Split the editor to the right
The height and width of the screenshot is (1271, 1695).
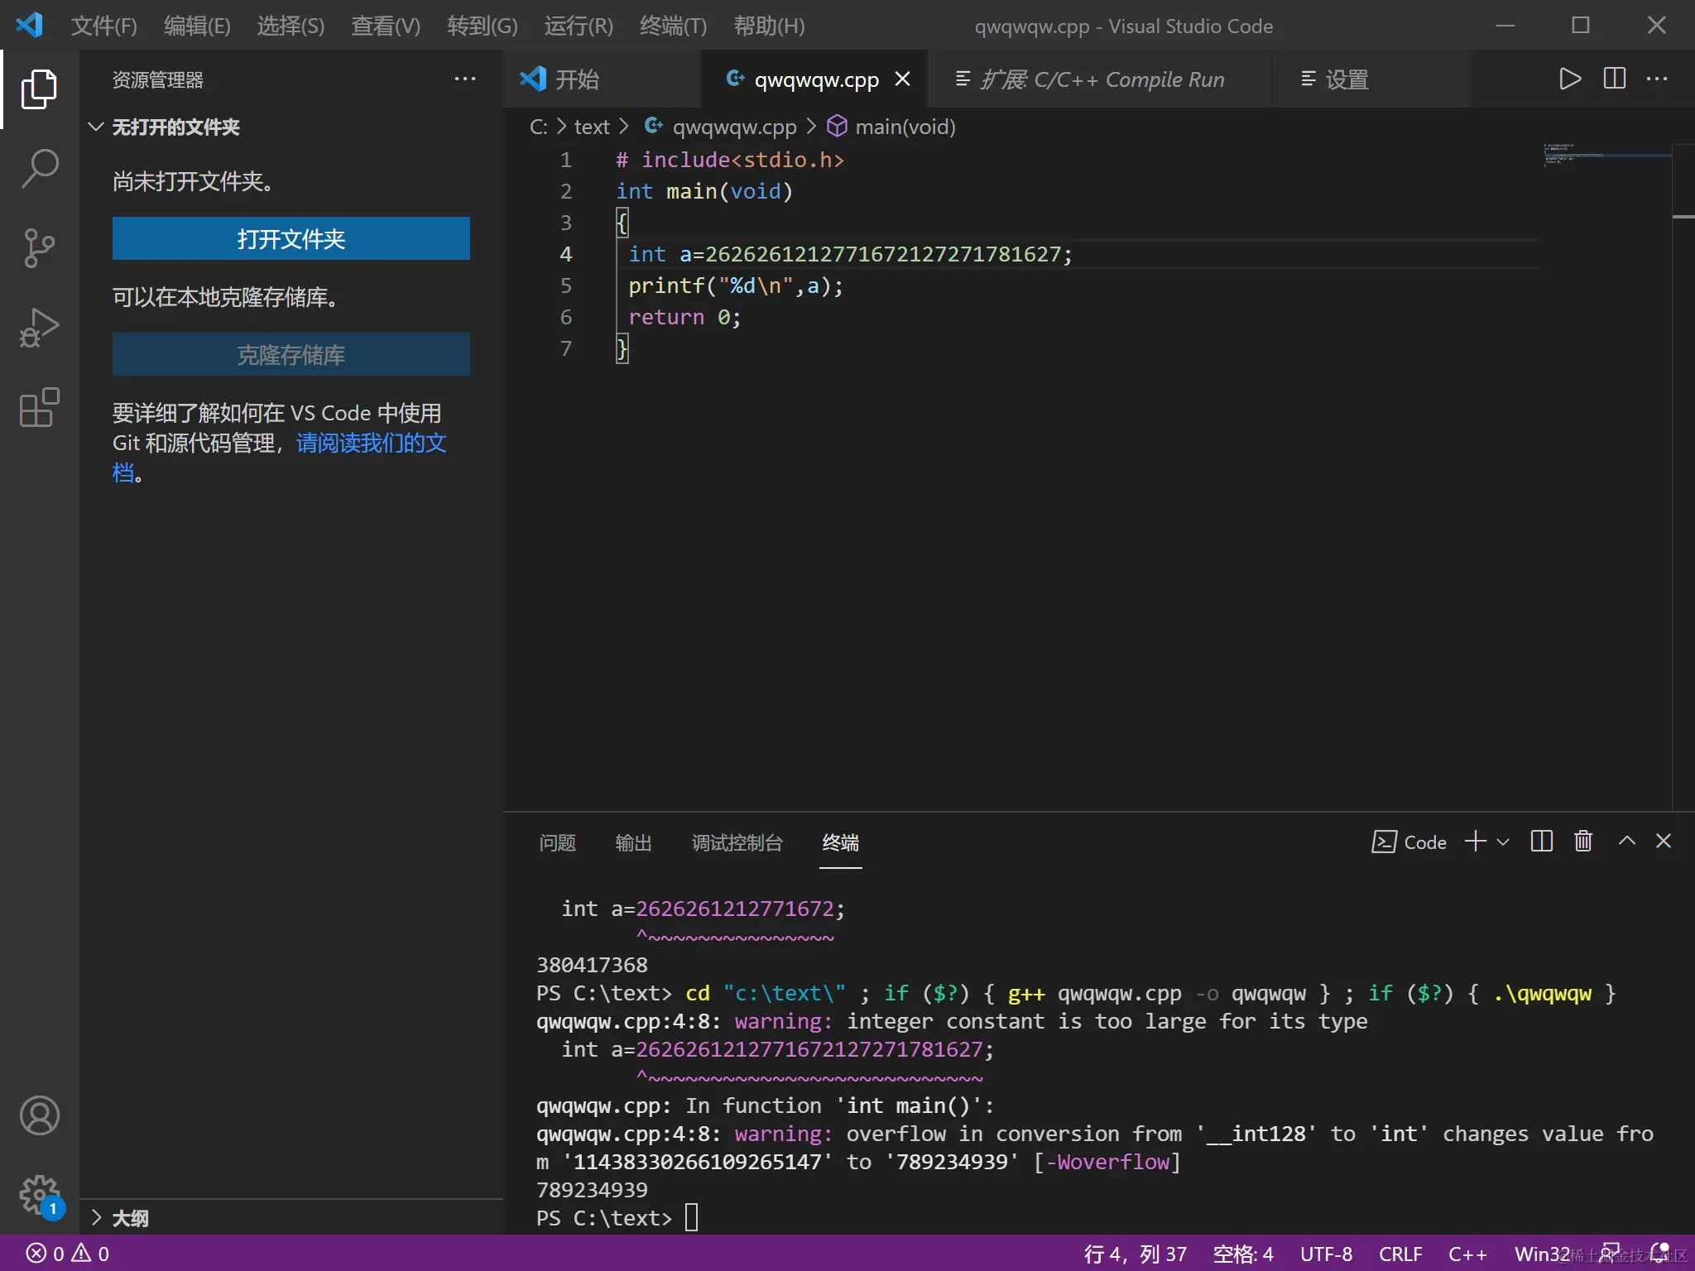pyautogui.click(x=1614, y=79)
